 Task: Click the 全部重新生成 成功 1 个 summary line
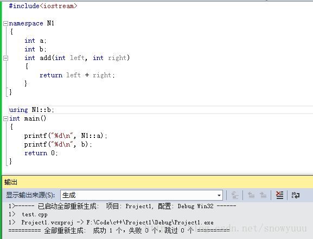[x=119, y=230]
